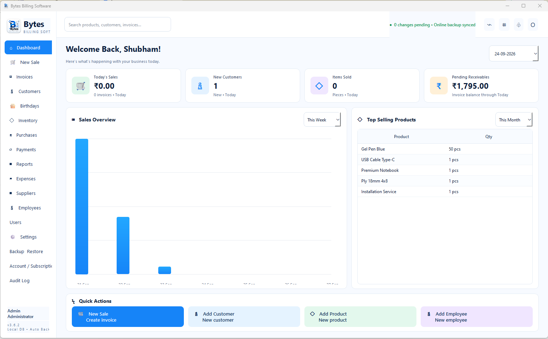Select the Gel Pen Blue row
The image size is (548, 339).
tap(445, 149)
